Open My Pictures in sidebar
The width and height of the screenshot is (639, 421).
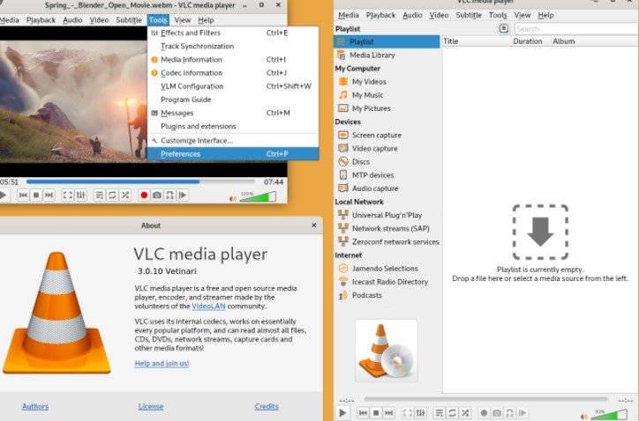tap(387, 108)
